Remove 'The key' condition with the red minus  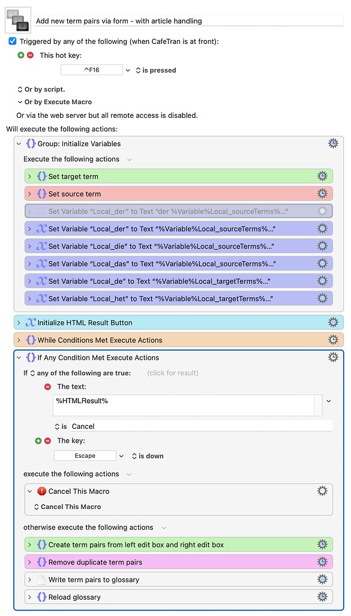click(x=48, y=441)
